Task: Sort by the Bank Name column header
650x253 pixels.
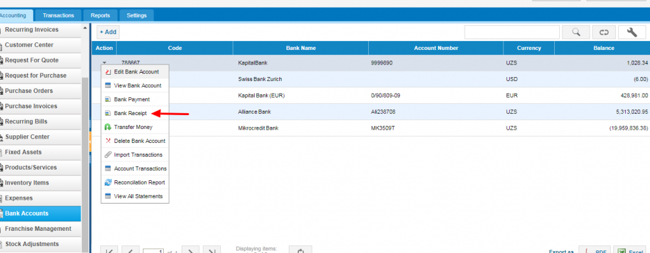Action: [x=301, y=48]
